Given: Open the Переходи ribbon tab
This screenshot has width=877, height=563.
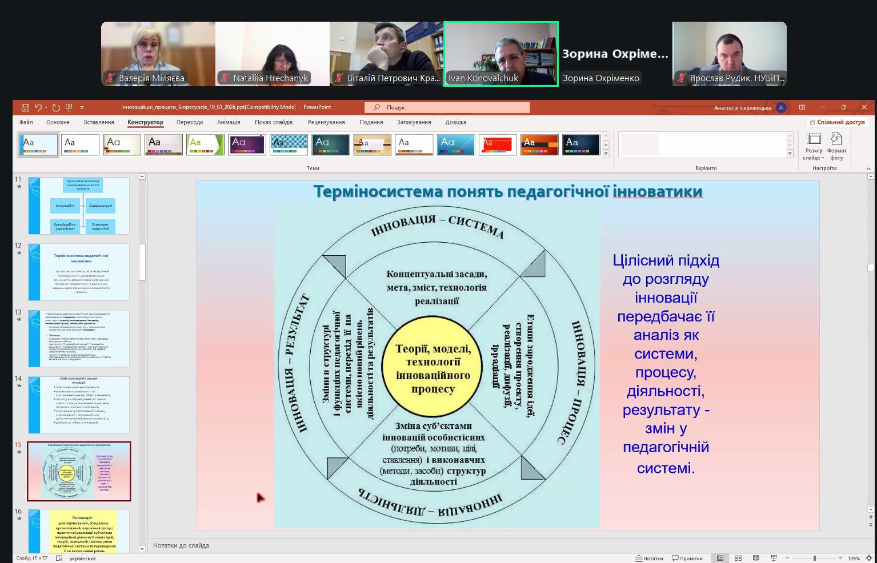Looking at the screenshot, I should pos(190,122).
